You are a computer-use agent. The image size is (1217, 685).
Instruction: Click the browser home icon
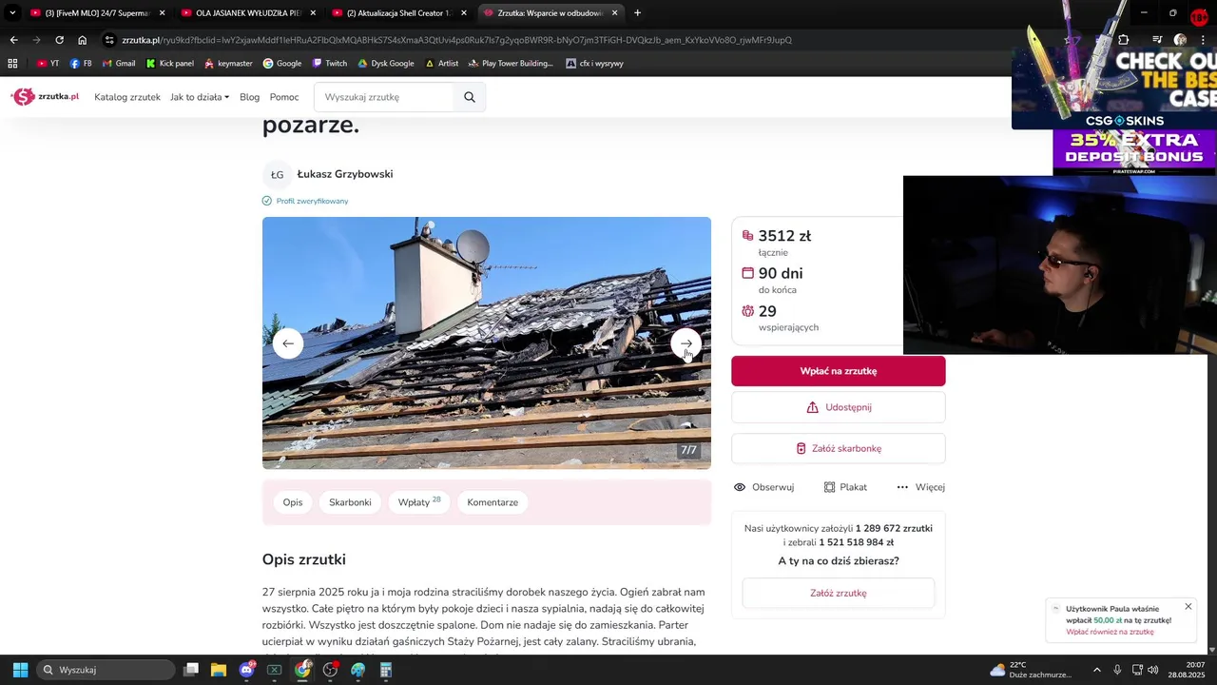(83, 40)
